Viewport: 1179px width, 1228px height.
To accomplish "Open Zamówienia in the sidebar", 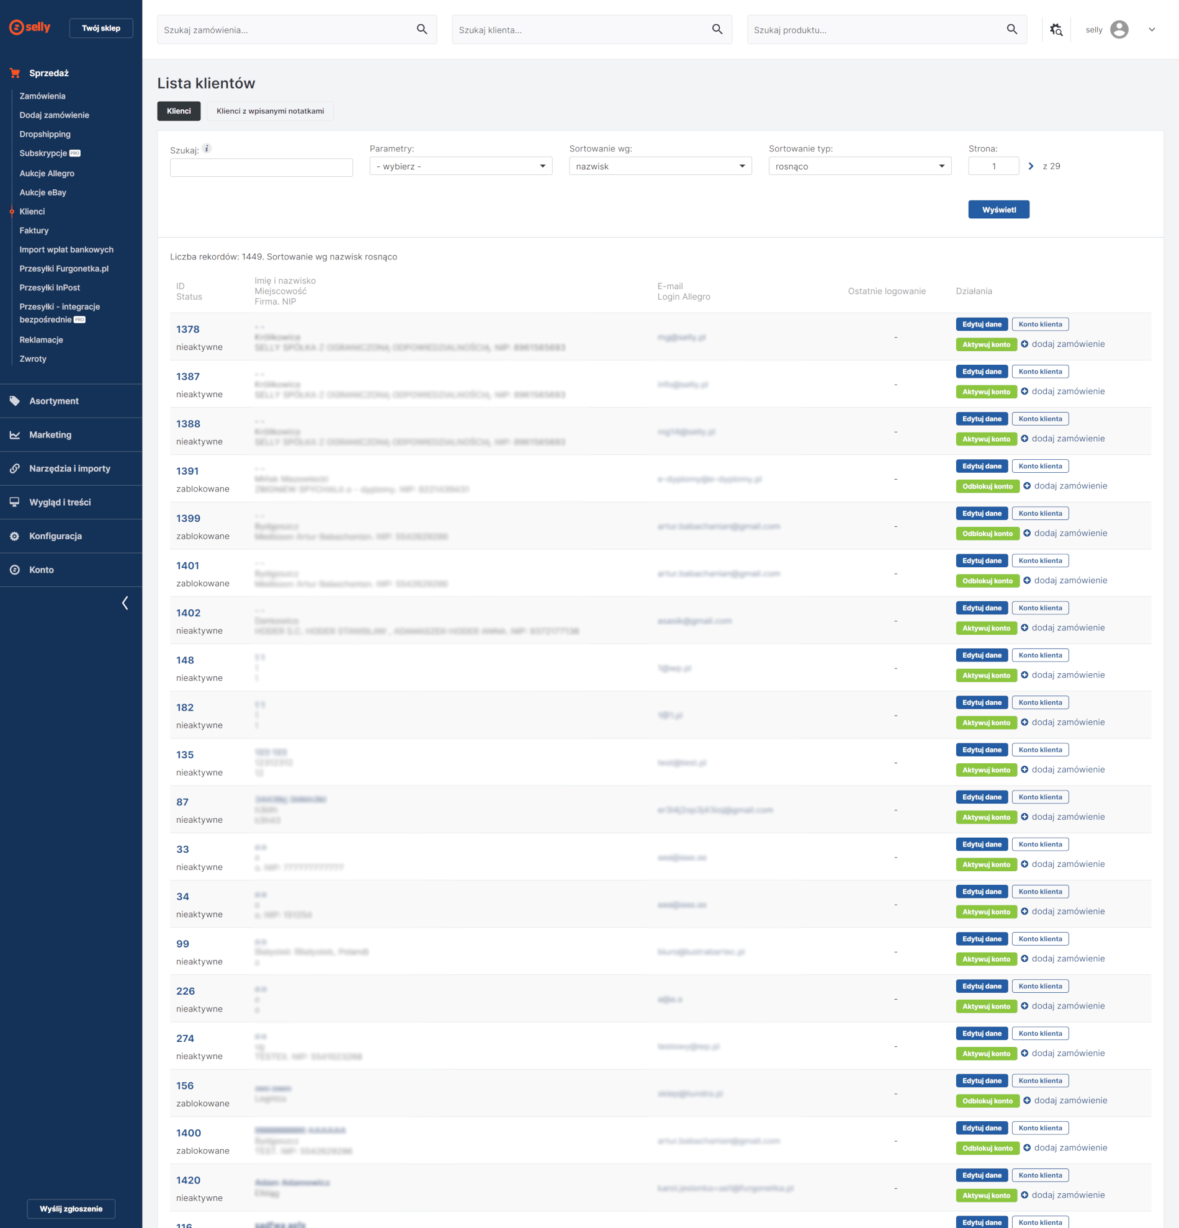I will tap(43, 96).
